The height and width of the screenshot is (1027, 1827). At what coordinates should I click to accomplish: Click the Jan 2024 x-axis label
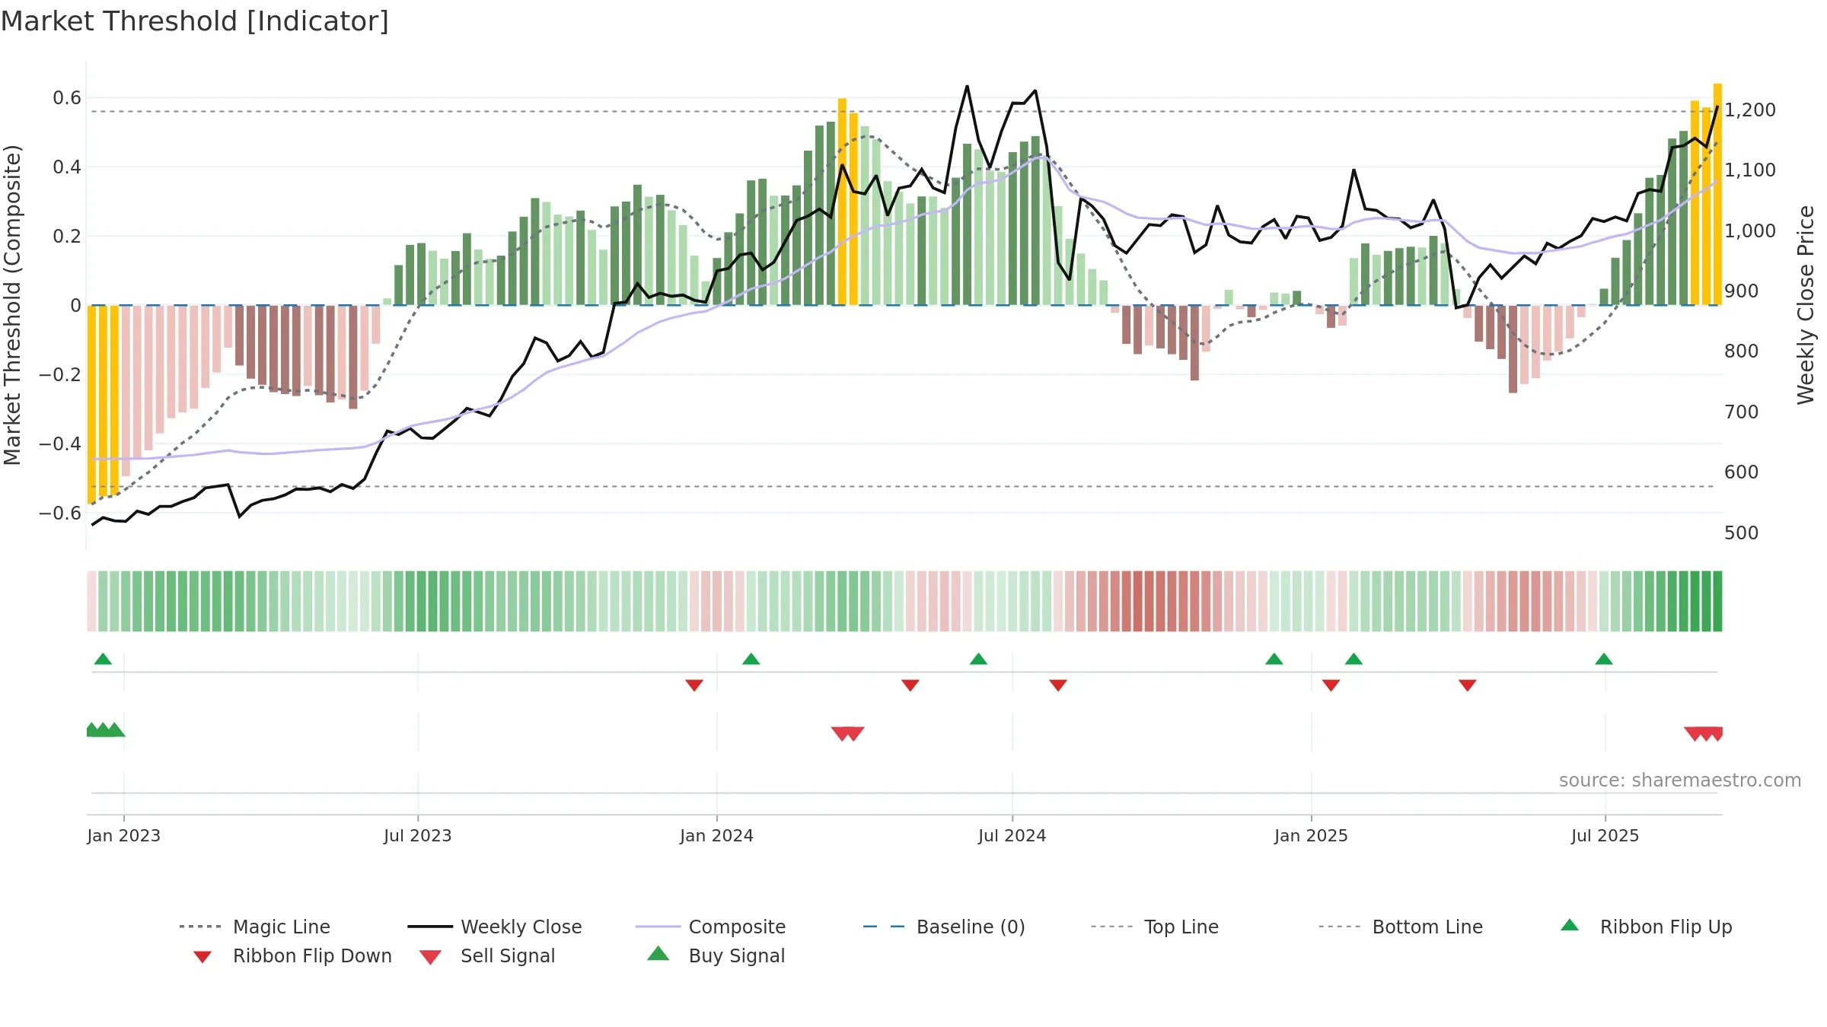point(717,835)
